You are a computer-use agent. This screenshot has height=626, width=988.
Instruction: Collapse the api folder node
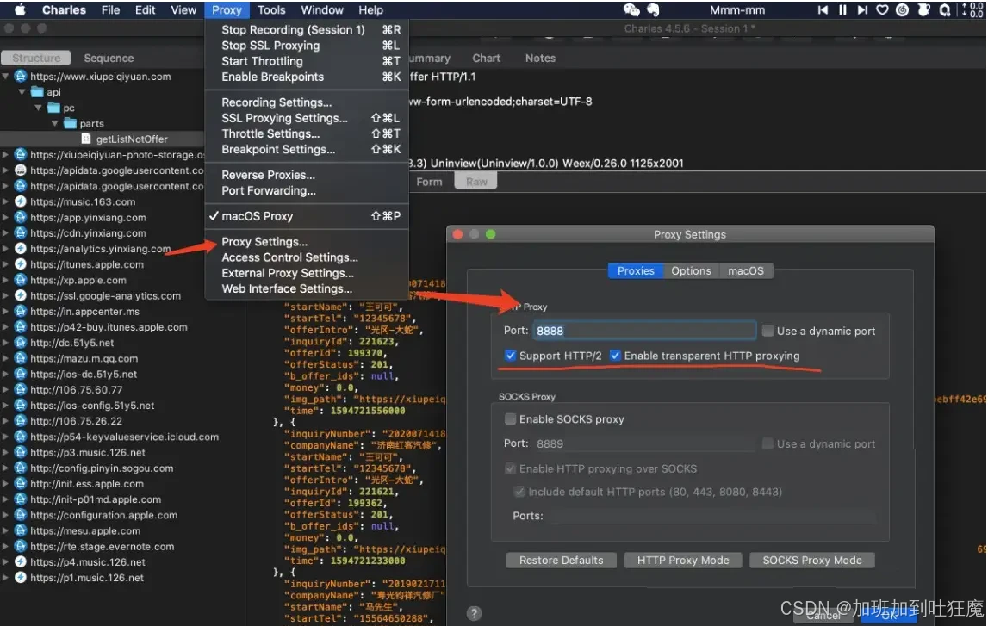click(x=22, y=92)
